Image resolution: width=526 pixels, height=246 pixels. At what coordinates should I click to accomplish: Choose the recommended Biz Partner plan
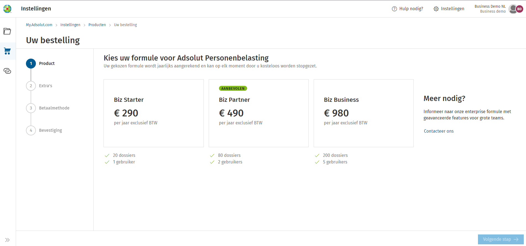pyautogui.click(x=258, y=113)
